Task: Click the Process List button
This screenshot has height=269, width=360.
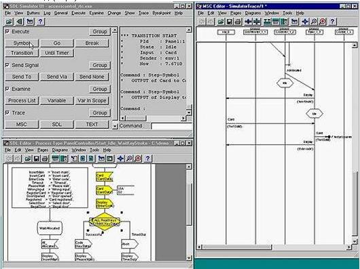Action: [22, 100]
